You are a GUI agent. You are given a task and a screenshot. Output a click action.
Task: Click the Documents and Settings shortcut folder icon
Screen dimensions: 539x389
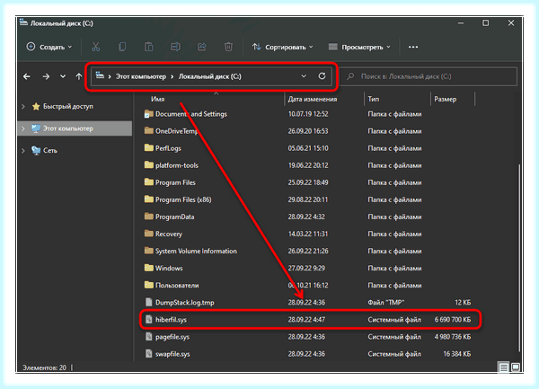[x=149, y=113]
